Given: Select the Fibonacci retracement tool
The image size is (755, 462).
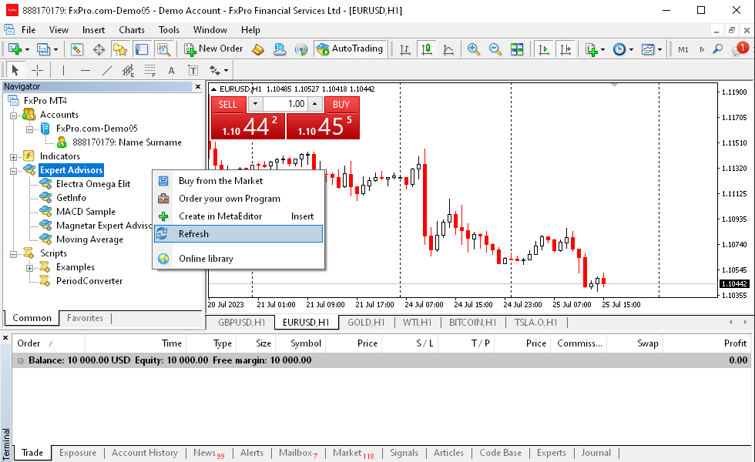Looking at the screenshot, I should [149, 71].
